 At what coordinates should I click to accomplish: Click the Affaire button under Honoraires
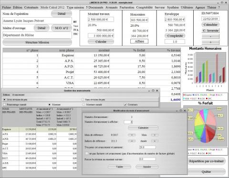139,42
